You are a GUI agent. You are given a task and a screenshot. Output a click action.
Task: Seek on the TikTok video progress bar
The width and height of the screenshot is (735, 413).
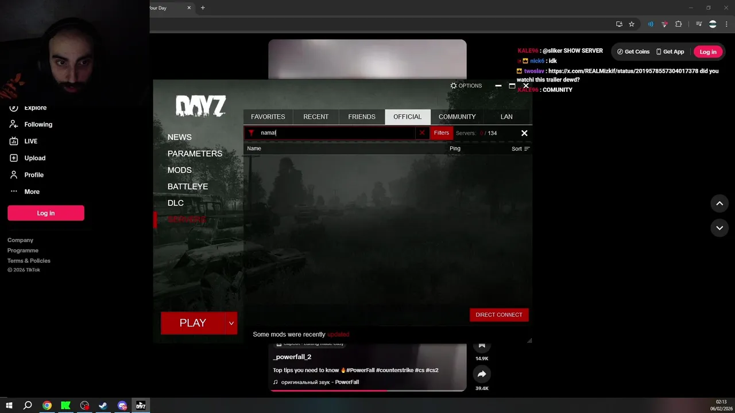coord(367,391)
